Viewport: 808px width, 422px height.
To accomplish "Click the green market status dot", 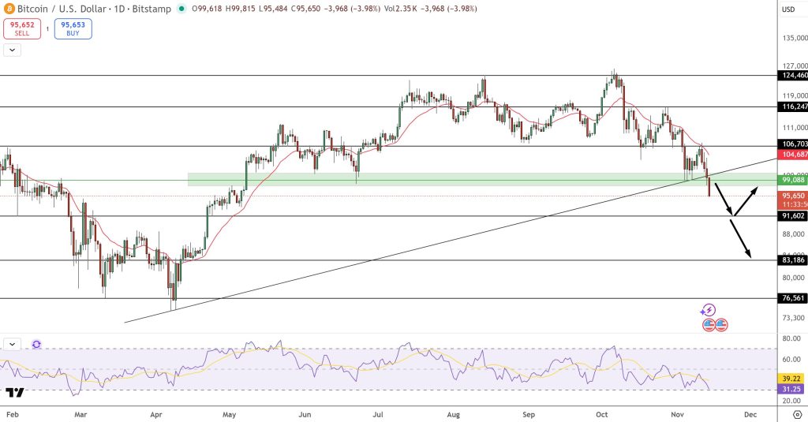I will [x=183, y=9].
